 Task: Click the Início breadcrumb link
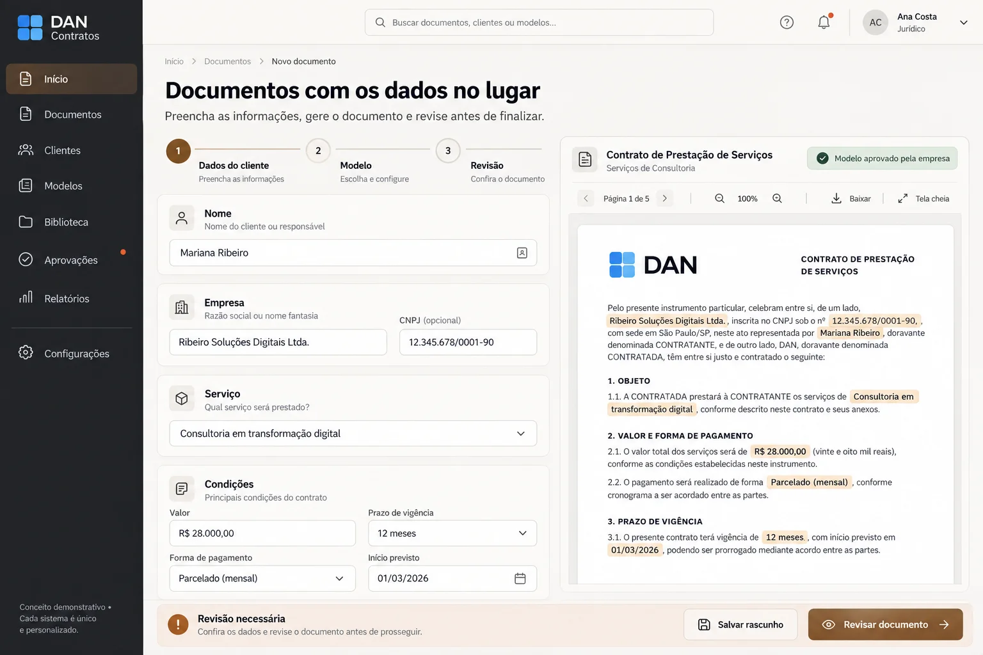[174, 61]
